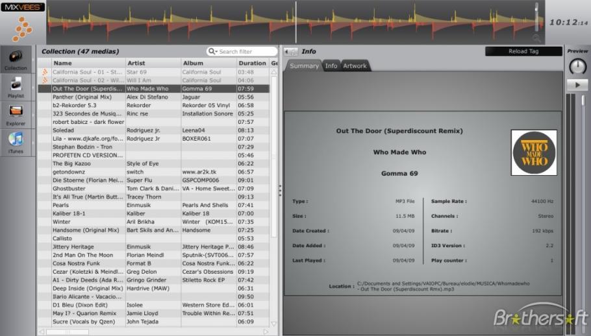
Task: Open the Collection sidebar icon
Action: click(x=16, y=59)
